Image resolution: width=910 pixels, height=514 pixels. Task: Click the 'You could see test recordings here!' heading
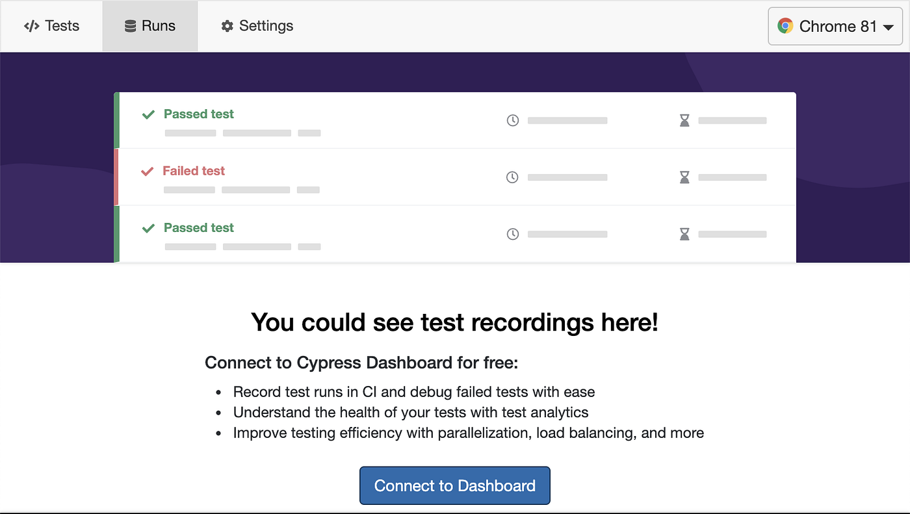point(454,322)
